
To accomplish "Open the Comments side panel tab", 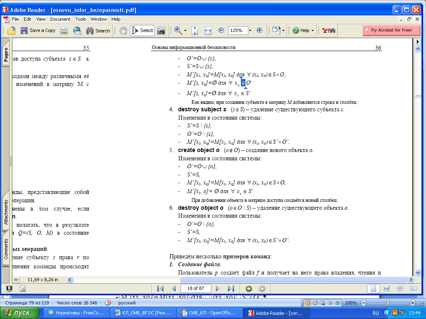I will click(x=6, y=249).
